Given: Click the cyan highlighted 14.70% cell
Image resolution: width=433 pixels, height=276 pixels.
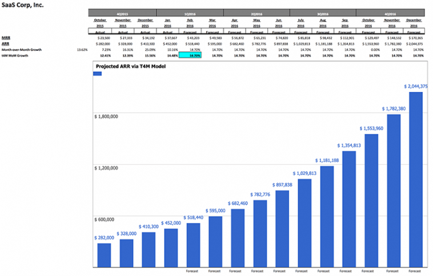Looking at the screenshot, I should coord(190,56).
